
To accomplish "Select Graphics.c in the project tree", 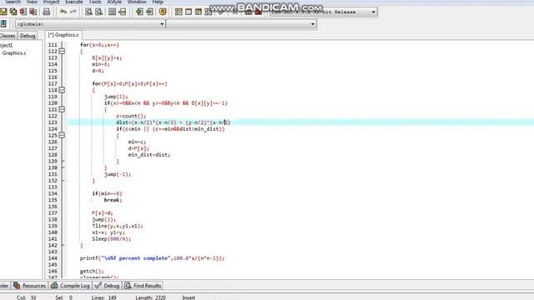I will (14, 53).
